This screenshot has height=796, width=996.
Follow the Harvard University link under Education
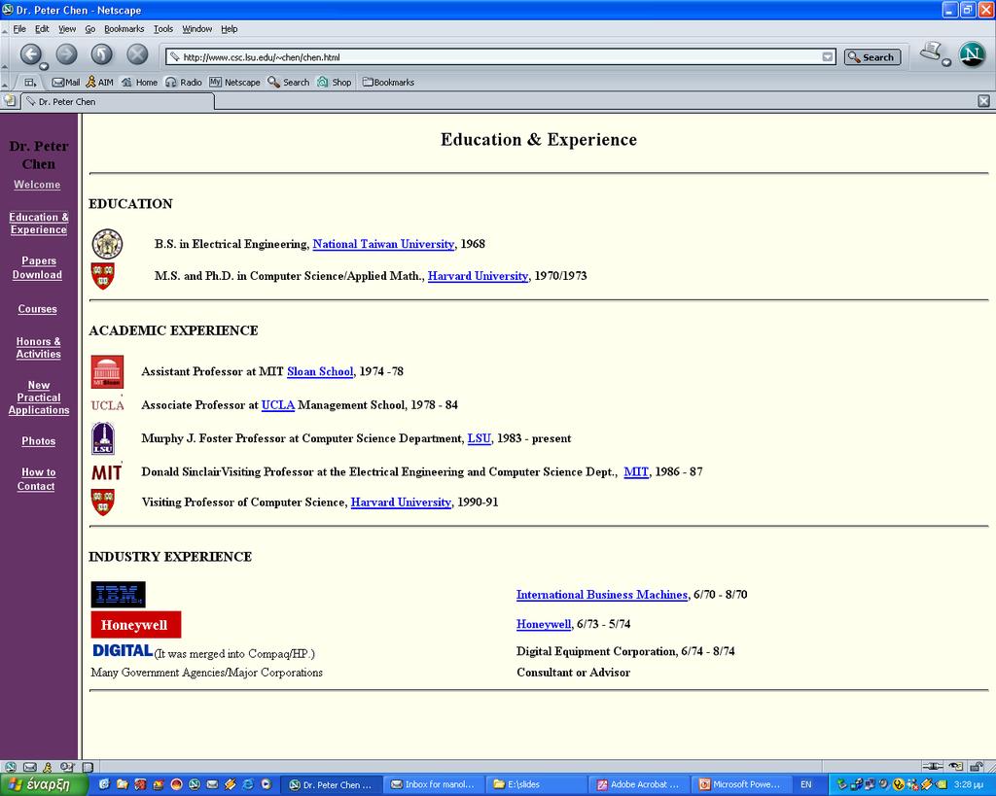478,275
